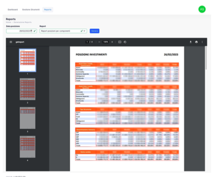Open the calendar picker in Data posizione

click(x=31, y=31)
